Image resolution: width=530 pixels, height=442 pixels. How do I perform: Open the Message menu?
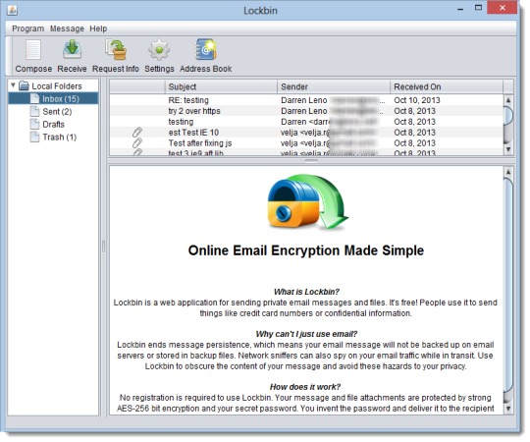tap(67, 28)
